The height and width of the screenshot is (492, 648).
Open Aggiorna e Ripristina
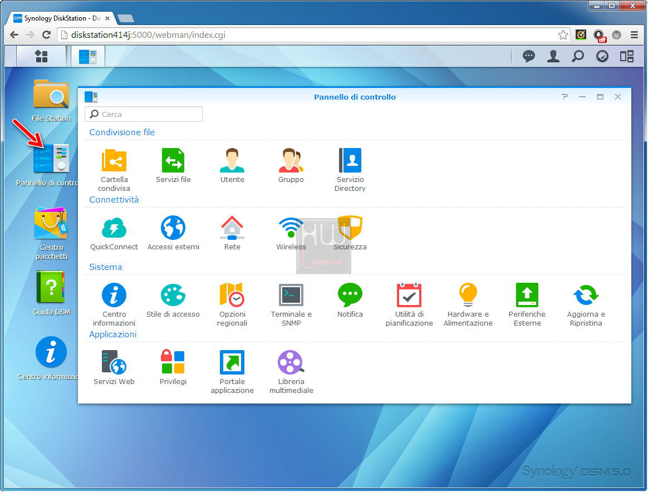(x=586, y=304)
